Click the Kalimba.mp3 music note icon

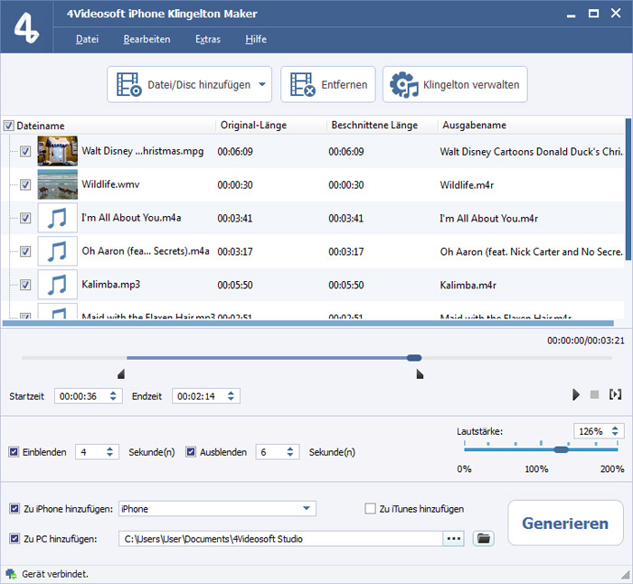57,285
